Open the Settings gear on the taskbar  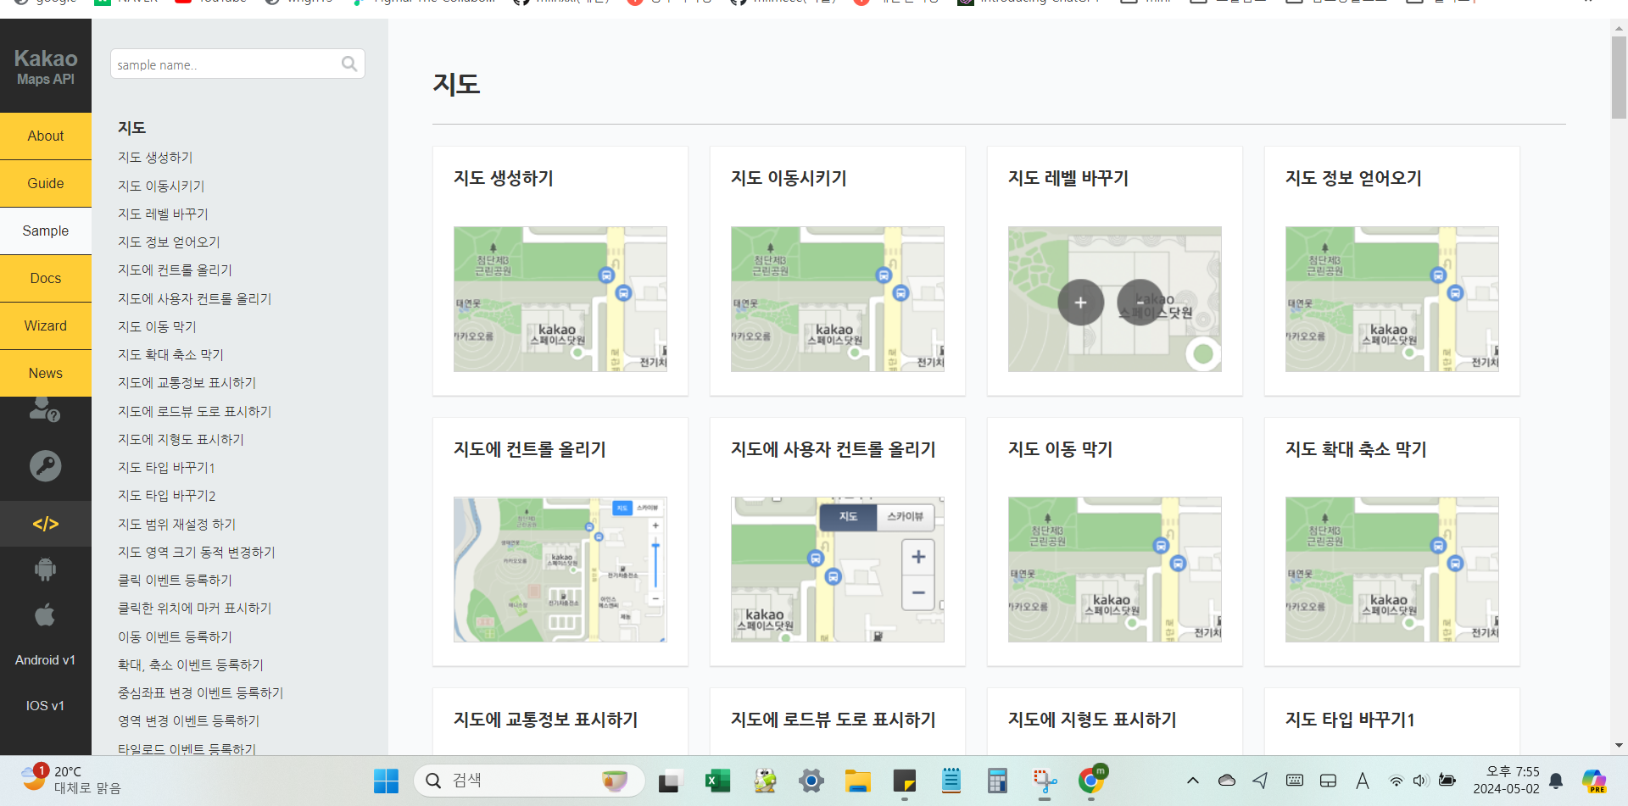[811, 781]
